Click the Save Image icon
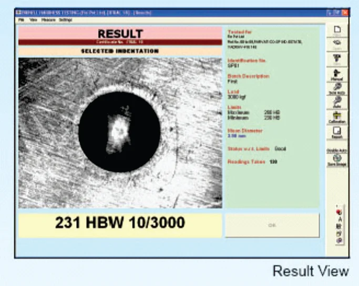359x286 pixels. click(x=337, y=160)
